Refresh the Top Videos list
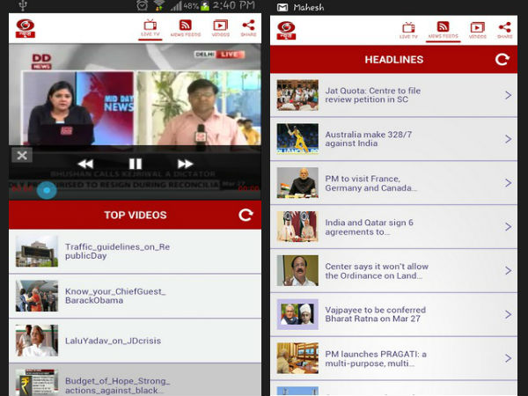The image size is (528, 396). click(x=246, y=216)
